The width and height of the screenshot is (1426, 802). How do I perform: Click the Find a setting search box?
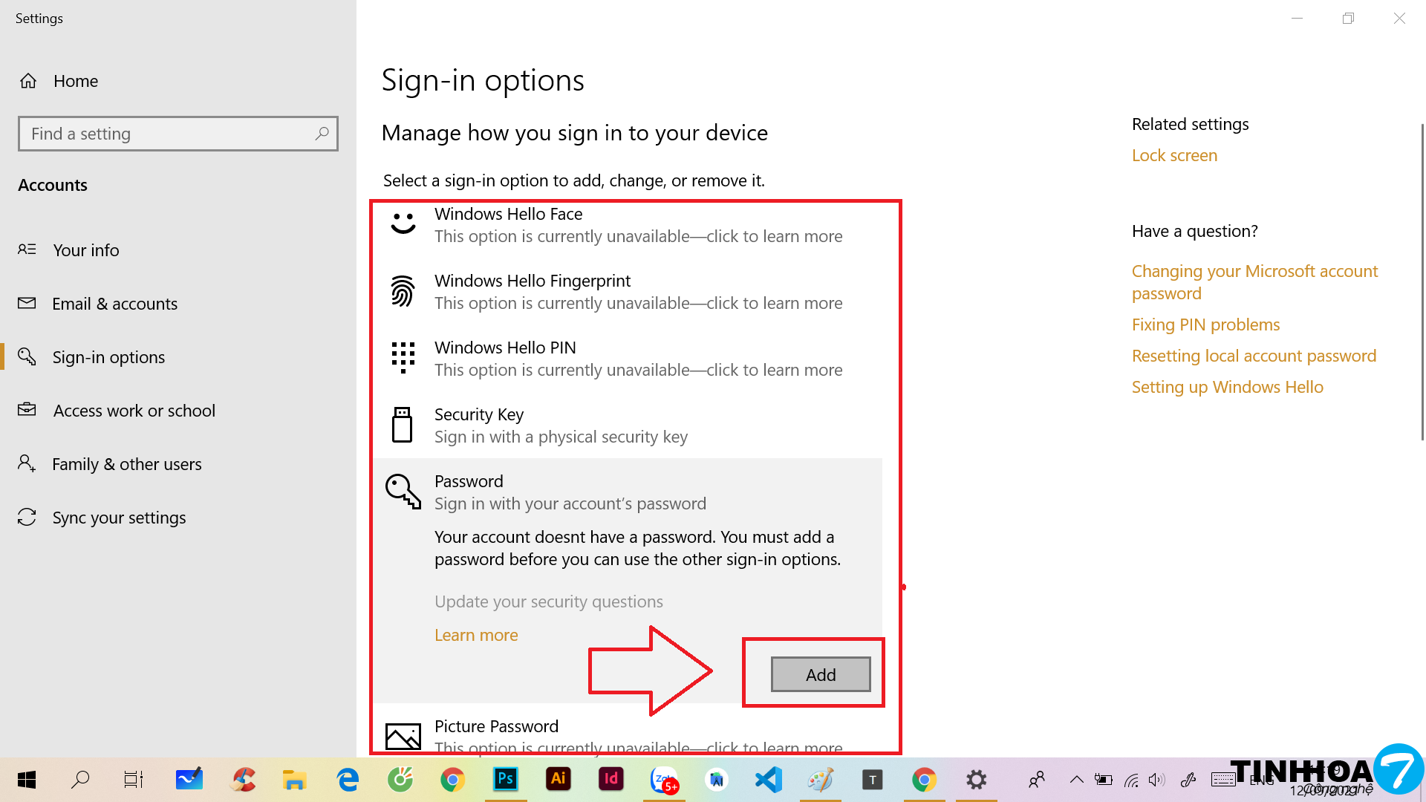point(167,134)
